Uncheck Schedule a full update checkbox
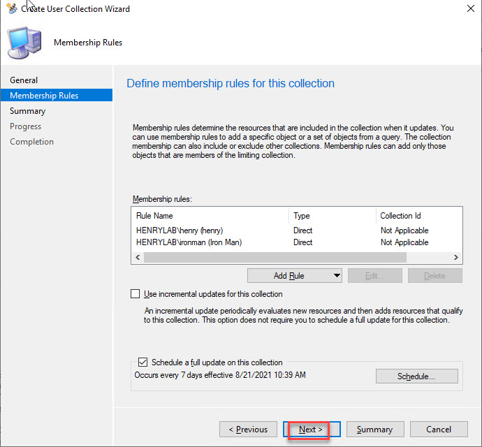 (143, 362)
